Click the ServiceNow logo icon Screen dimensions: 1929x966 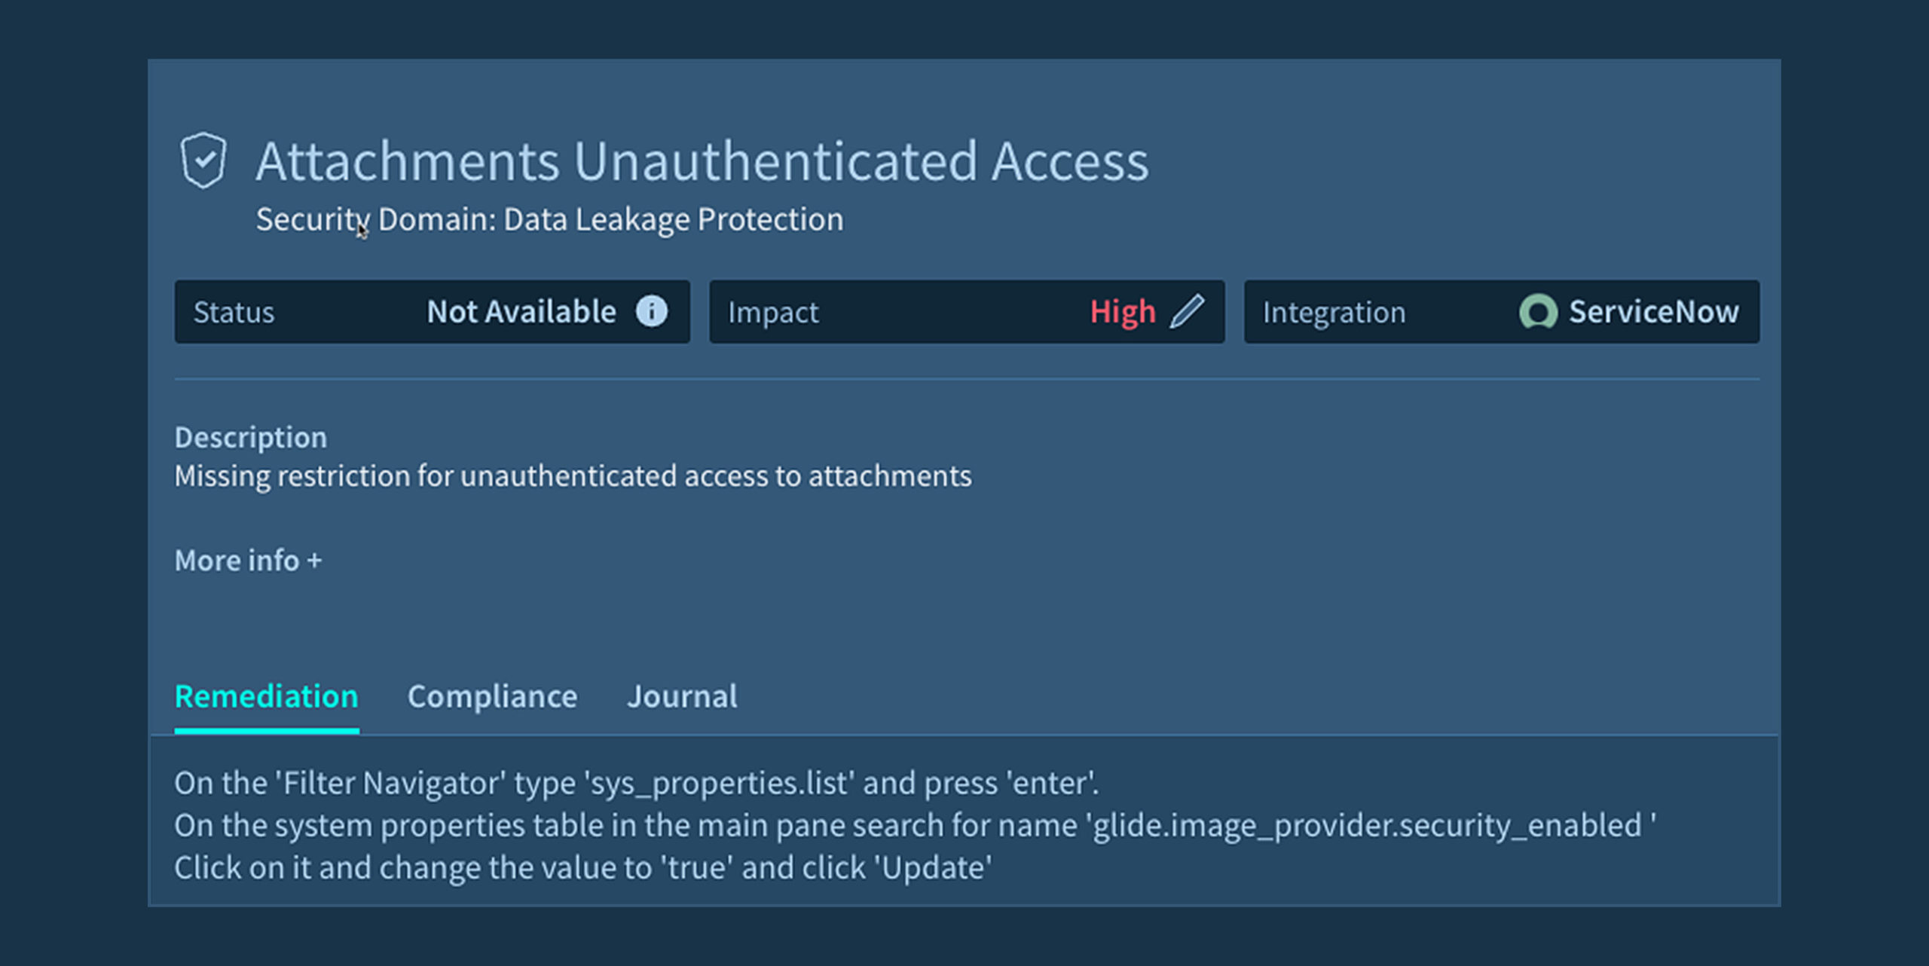coord(1537,312)
